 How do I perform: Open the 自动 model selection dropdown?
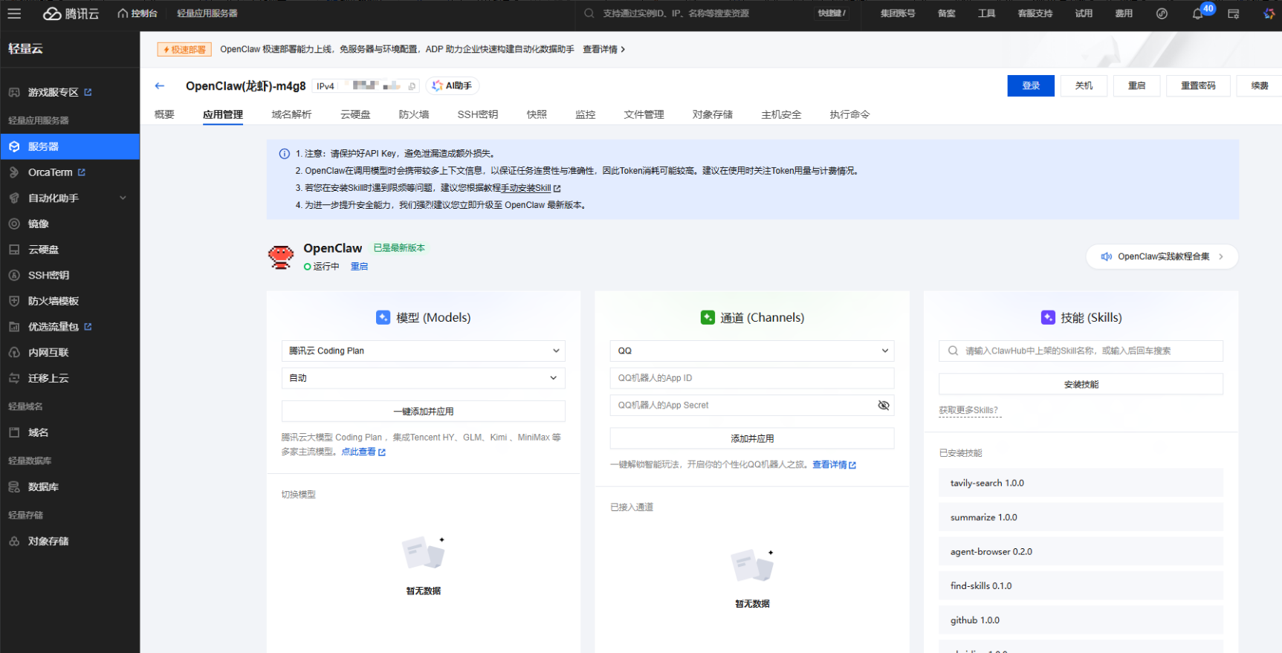423,378
